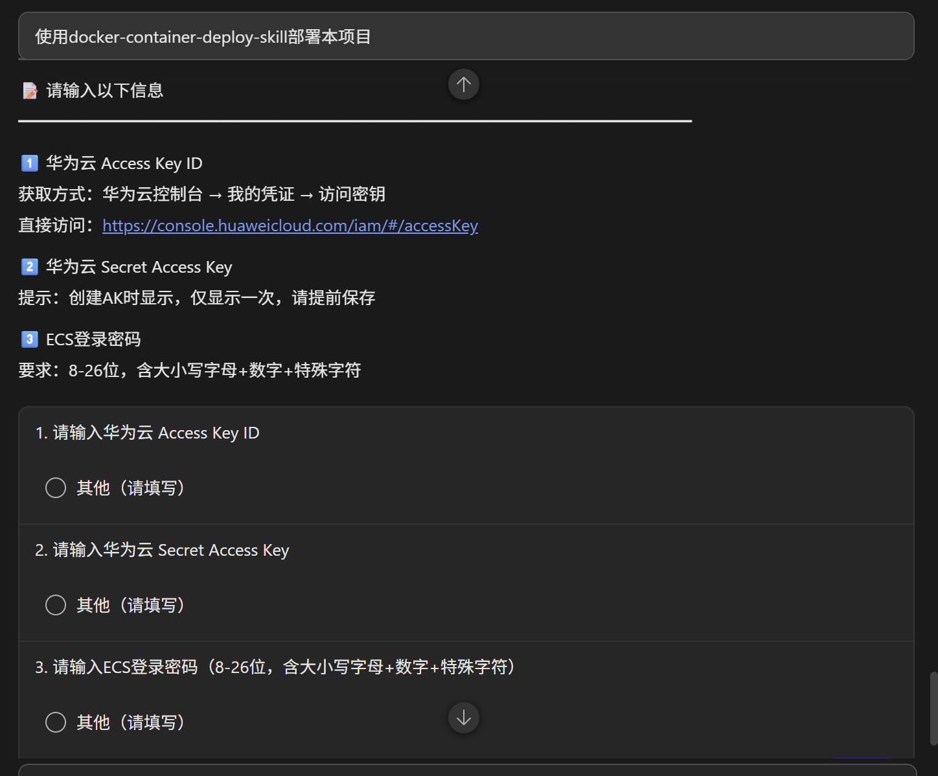Select the radio under Access Key ID question

[56, 488]
